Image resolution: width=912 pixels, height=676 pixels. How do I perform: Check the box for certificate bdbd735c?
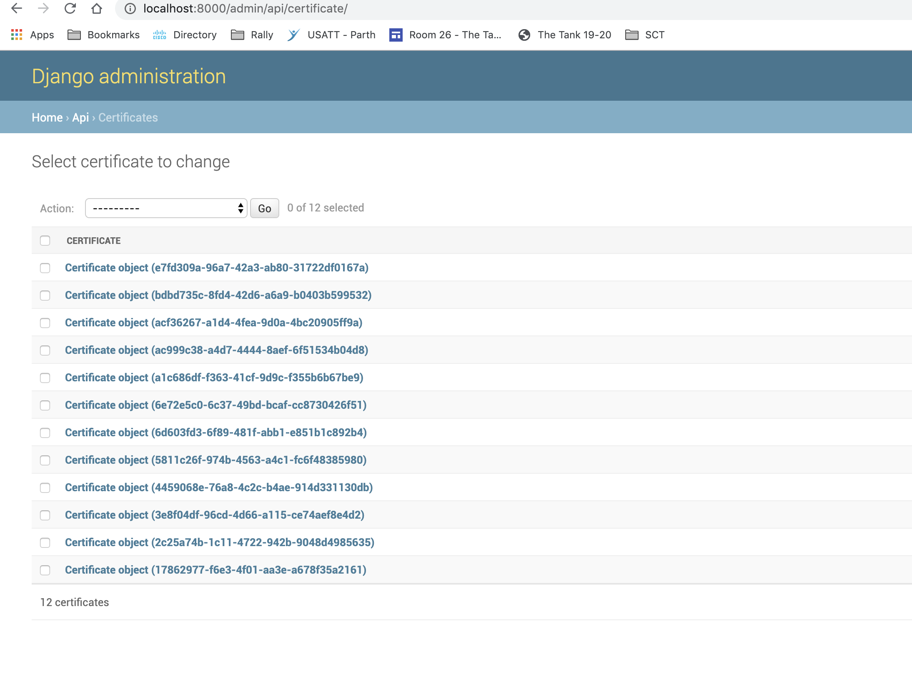pyautogui.click(x=45, y=296)
